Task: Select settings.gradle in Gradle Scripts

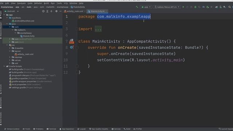Action: [25, 87]
